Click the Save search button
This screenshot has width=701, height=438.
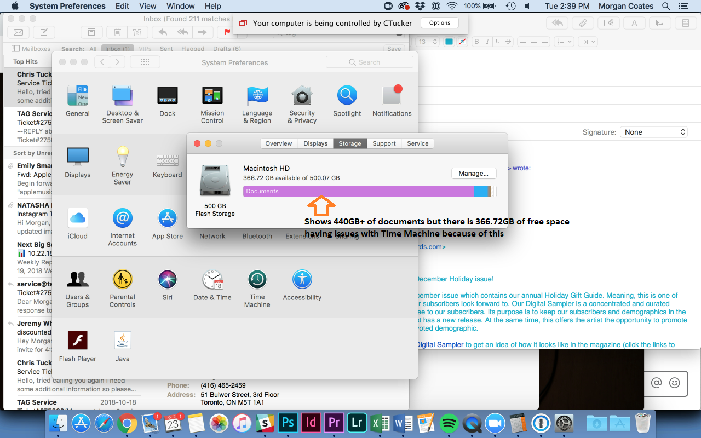(394, 49)
